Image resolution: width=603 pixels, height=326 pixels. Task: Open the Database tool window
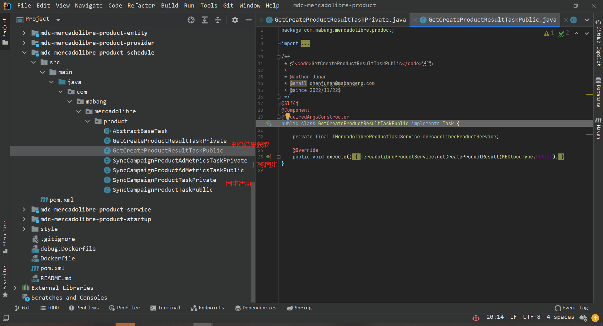[x=598, y=92]
